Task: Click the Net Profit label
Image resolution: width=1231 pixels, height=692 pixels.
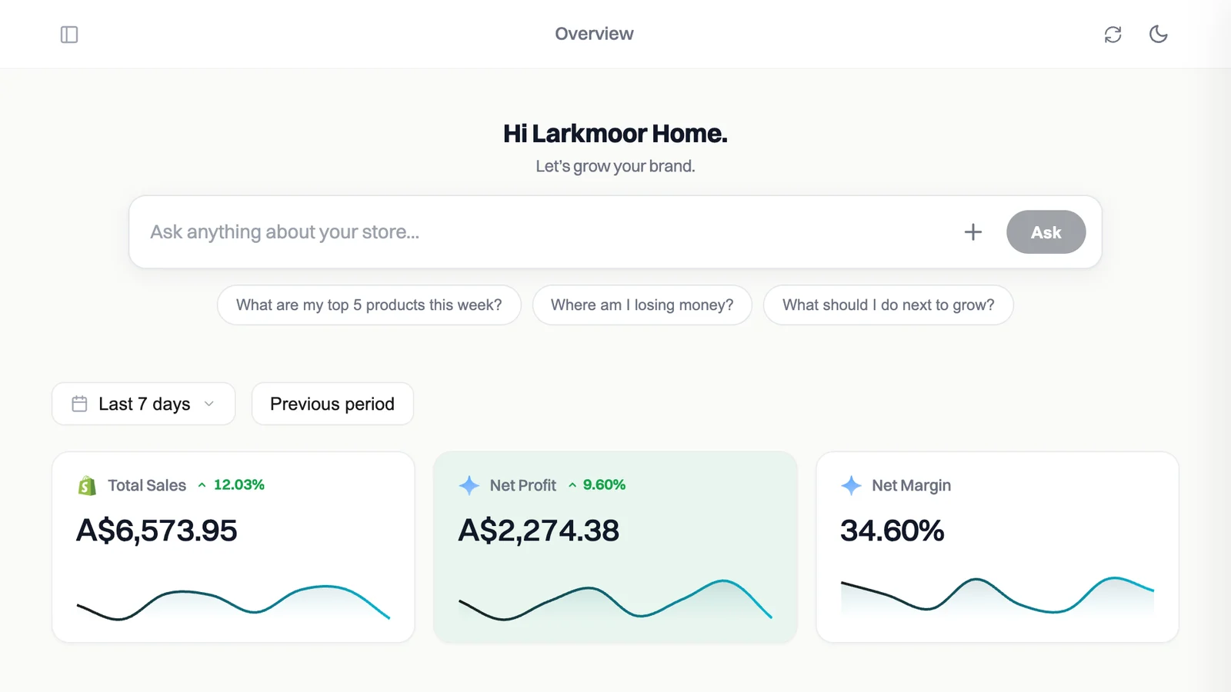Action: coord(523,485)
